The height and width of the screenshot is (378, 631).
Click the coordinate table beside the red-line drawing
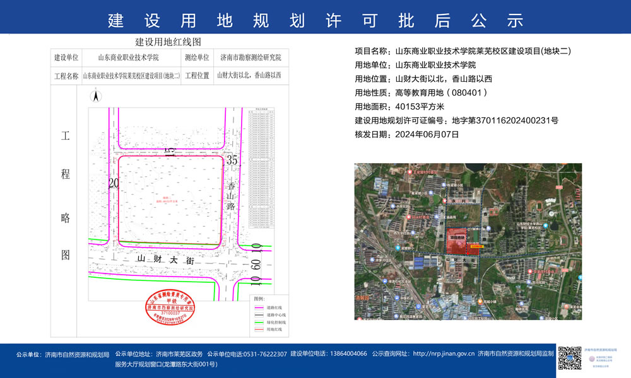coord(262,168)
